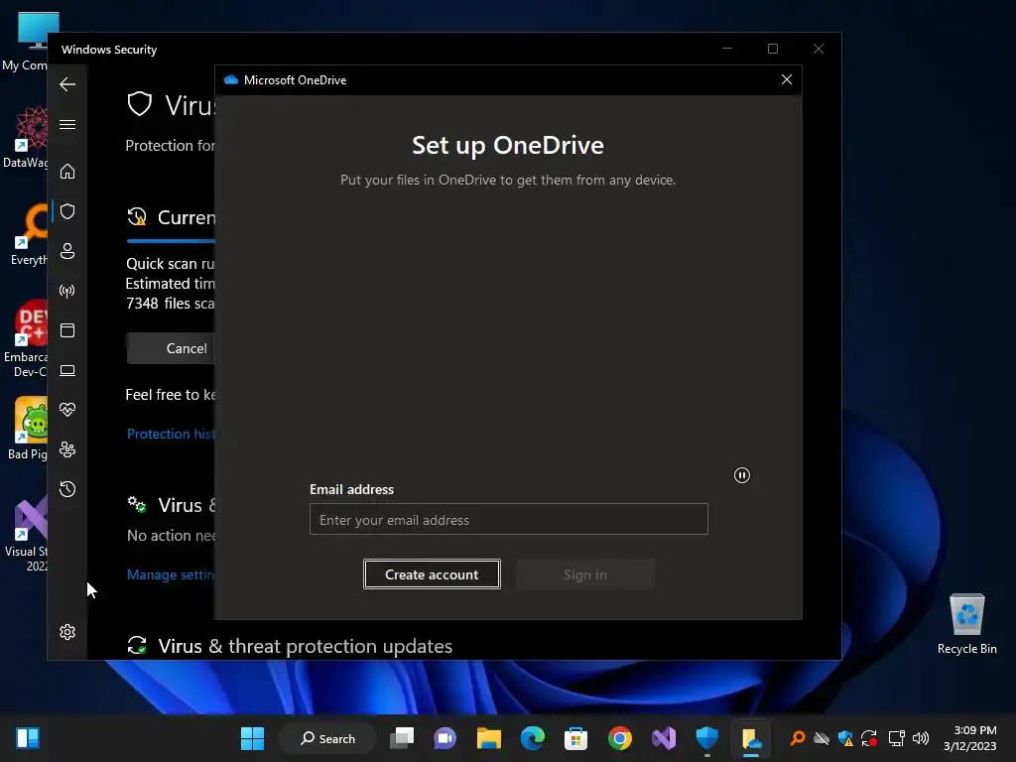Close the Microsoft OneDrive dialog

point(787,79)
